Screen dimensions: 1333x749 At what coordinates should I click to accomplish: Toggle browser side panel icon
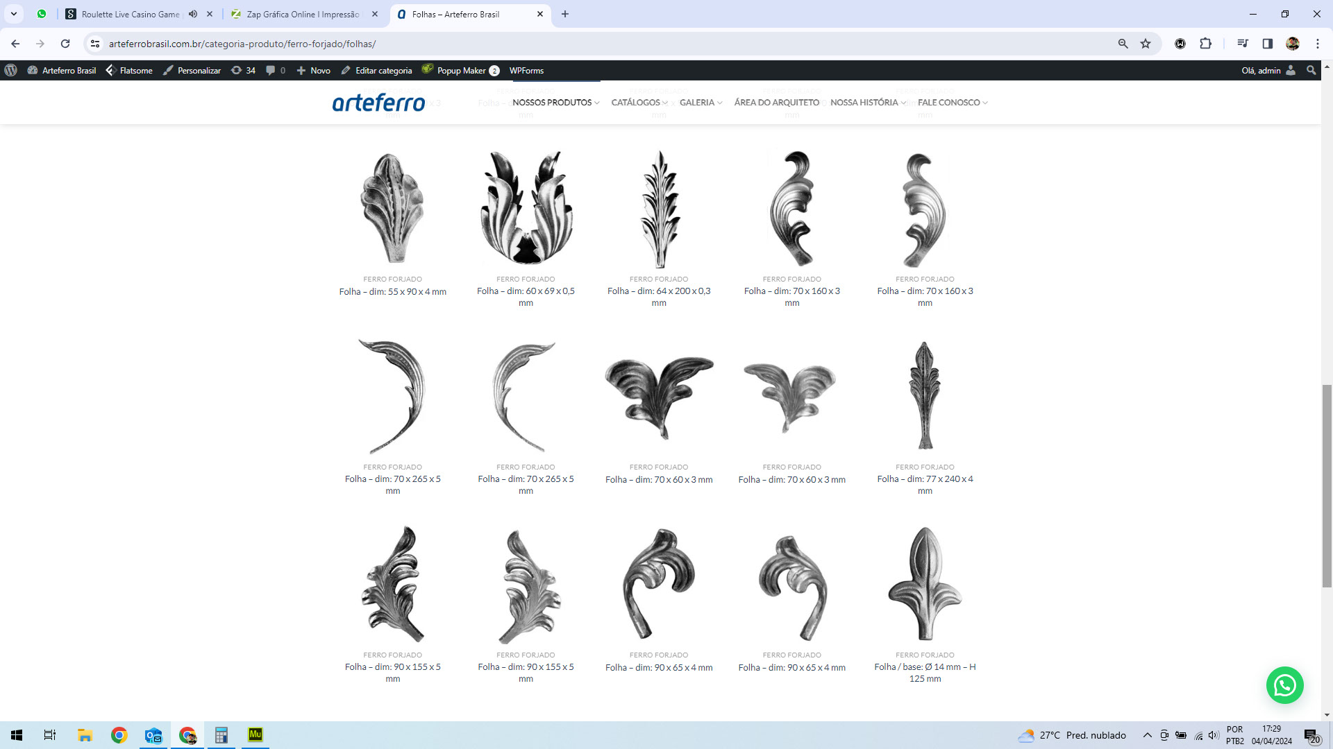click(1267, 44)
